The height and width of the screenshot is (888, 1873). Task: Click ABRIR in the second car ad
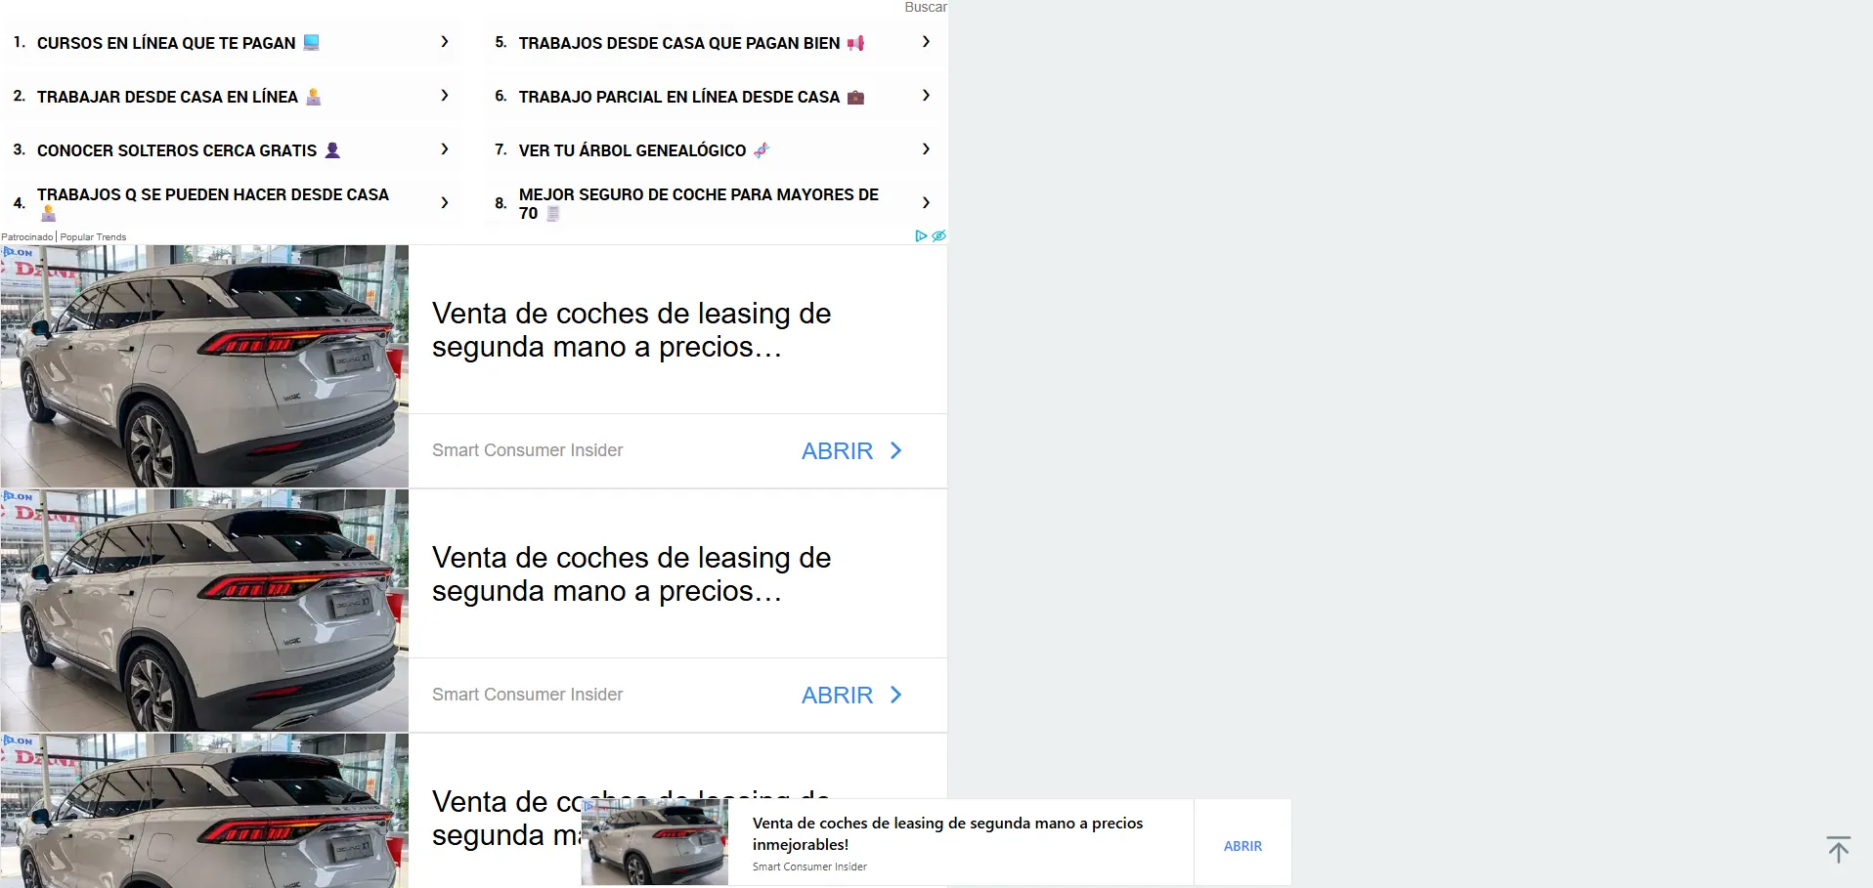850,696
